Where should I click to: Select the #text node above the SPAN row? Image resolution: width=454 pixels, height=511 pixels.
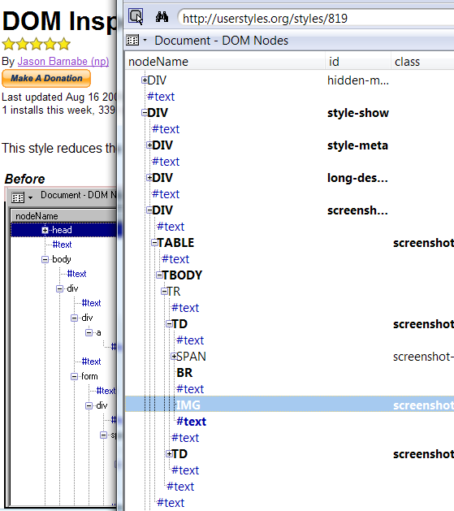click(190, 340)
